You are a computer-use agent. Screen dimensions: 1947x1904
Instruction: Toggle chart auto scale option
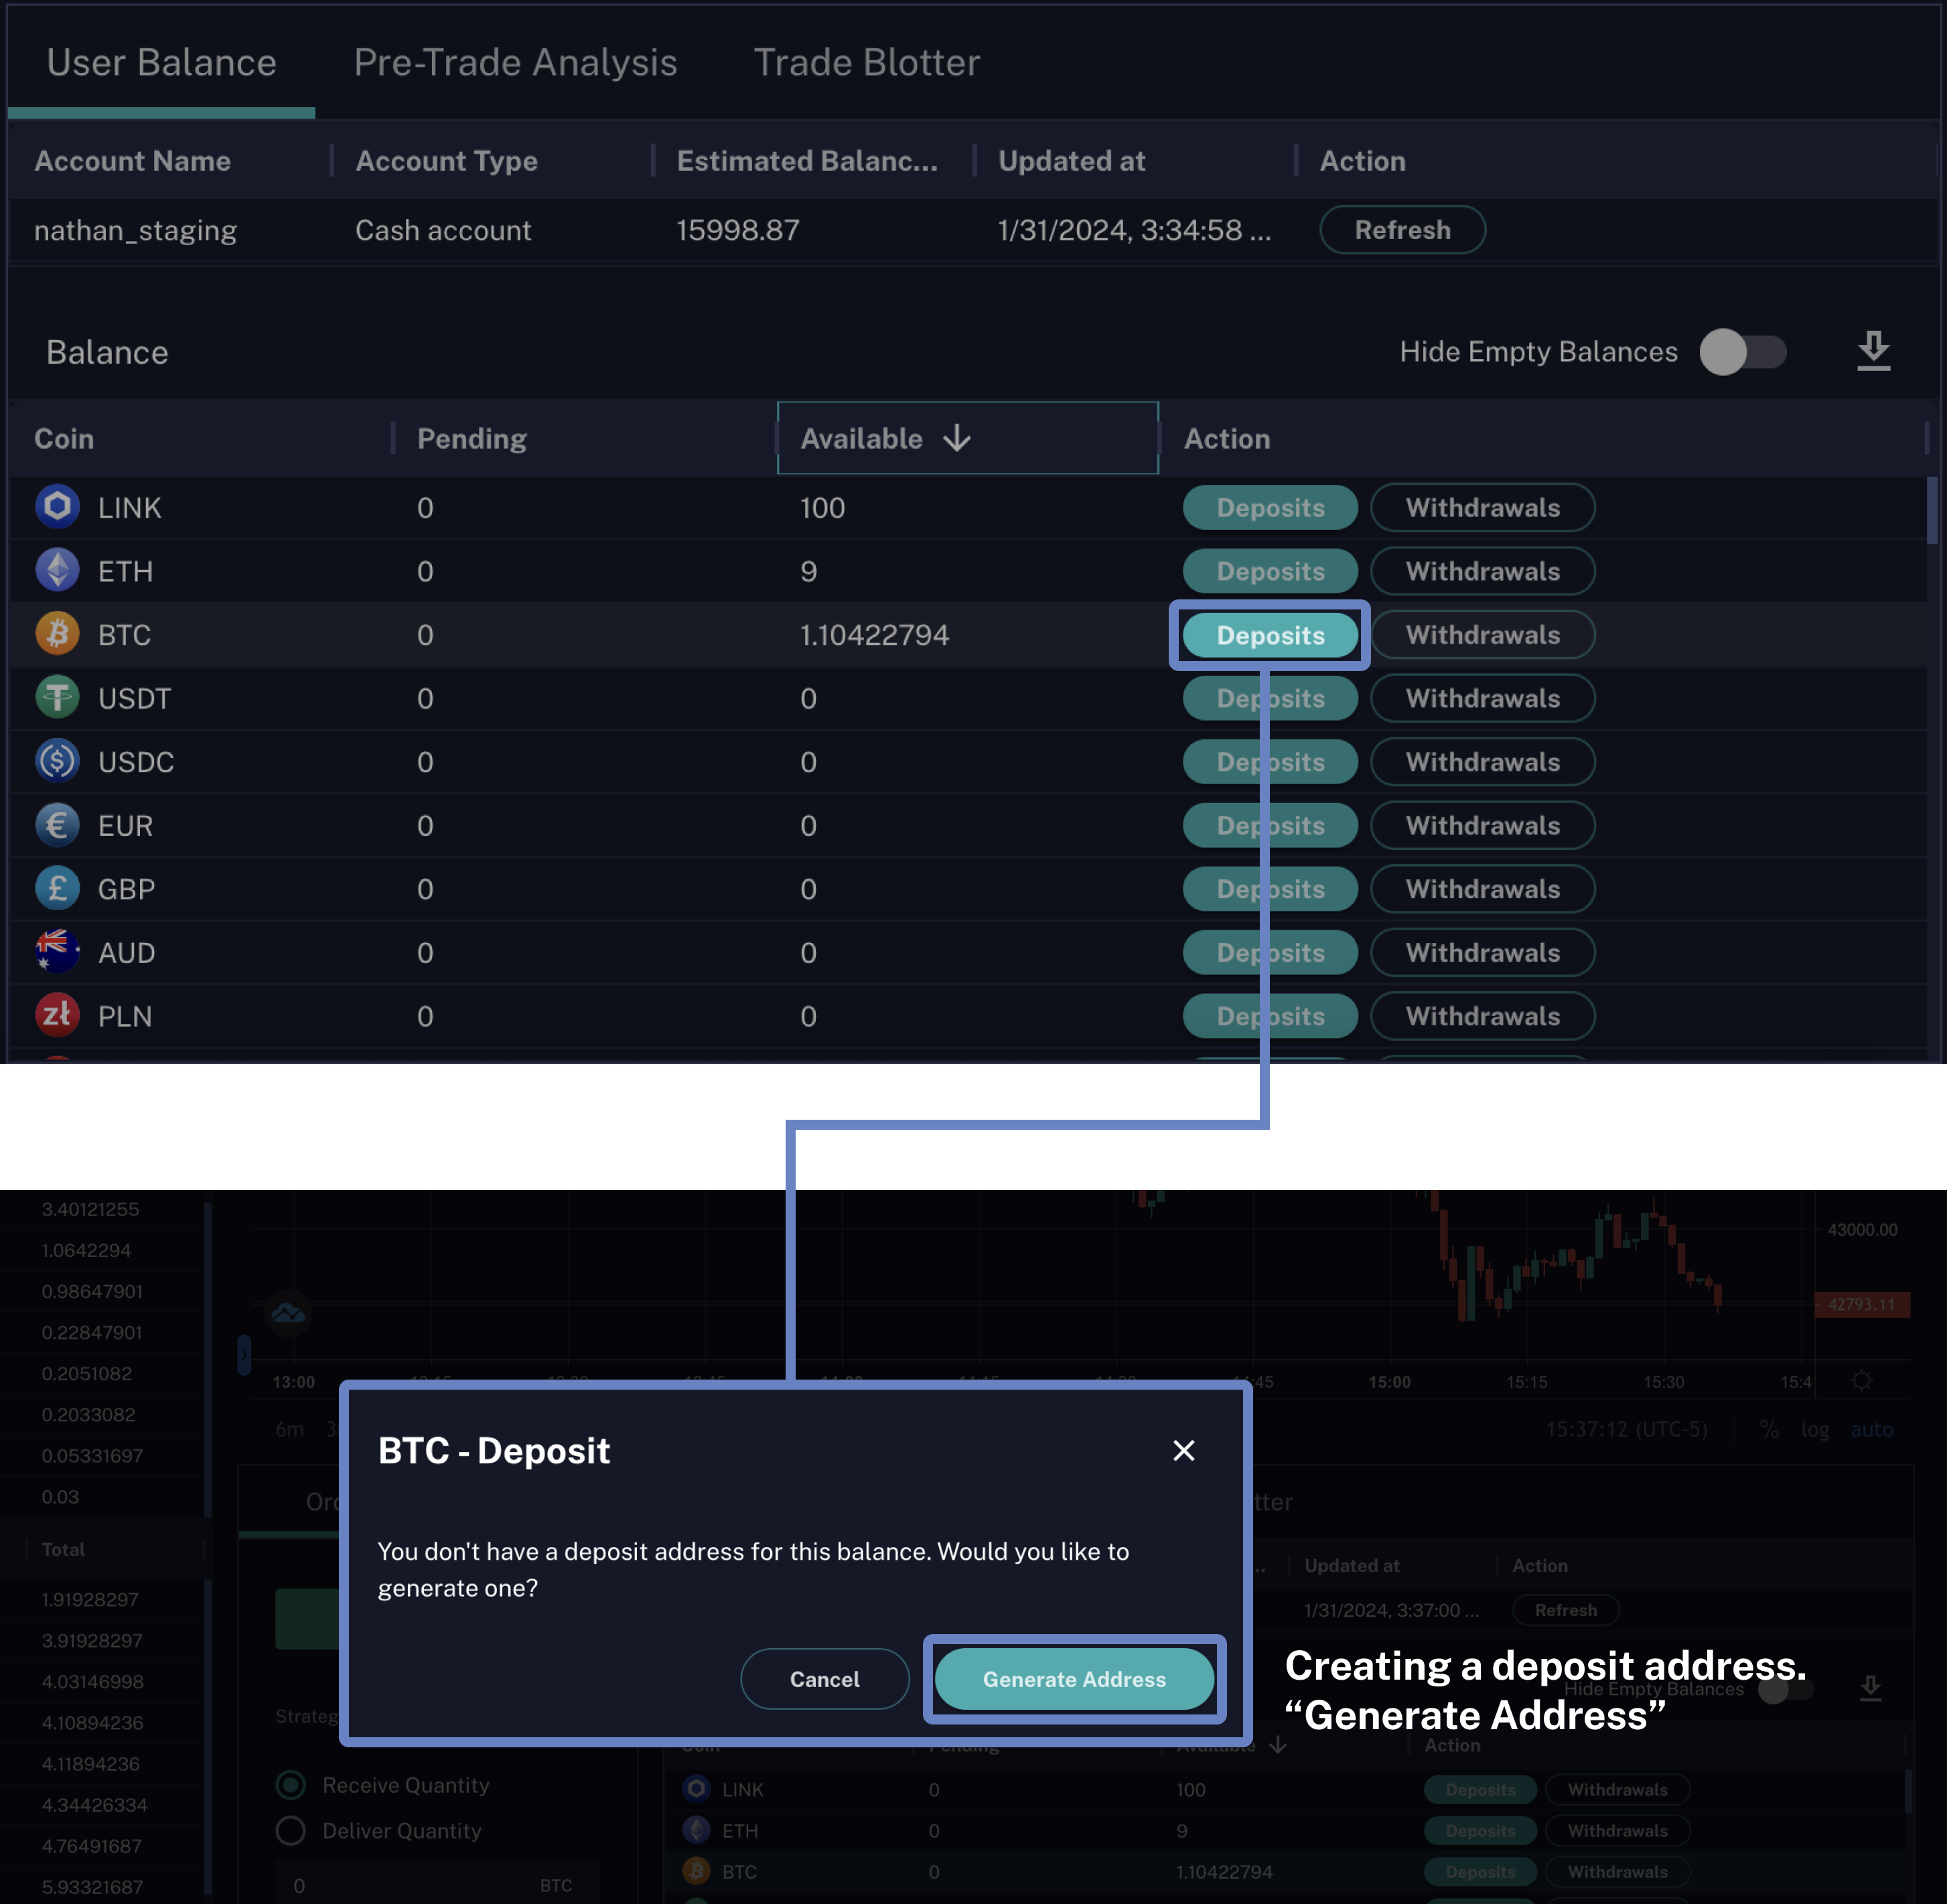point(1871,1429)
